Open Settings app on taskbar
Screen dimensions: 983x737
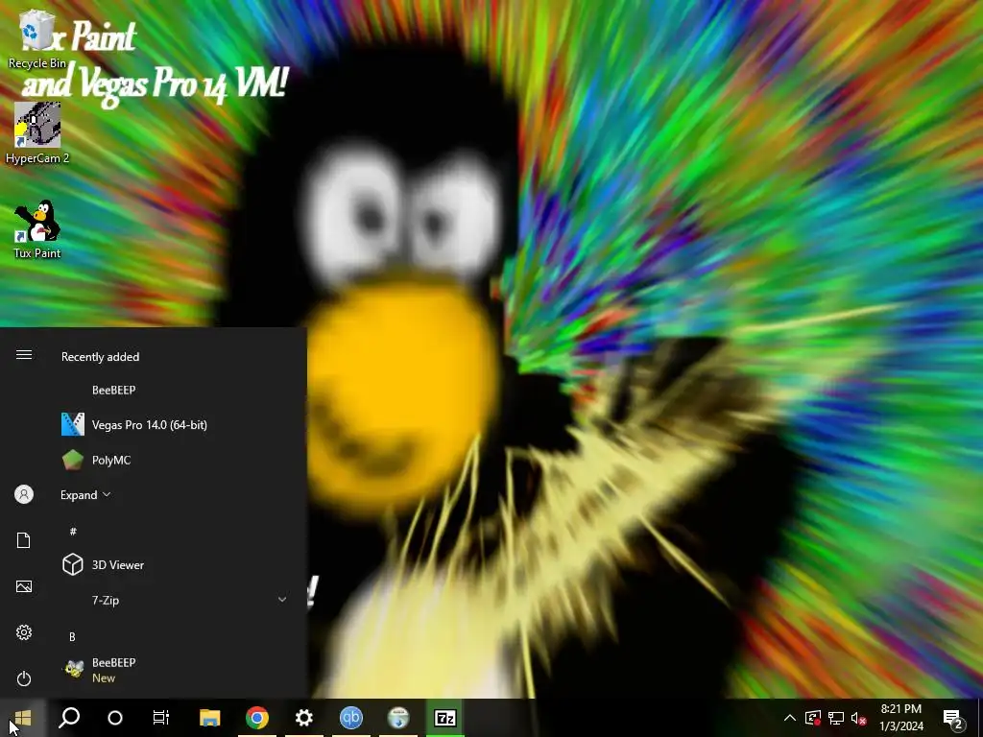pos(304,718)
